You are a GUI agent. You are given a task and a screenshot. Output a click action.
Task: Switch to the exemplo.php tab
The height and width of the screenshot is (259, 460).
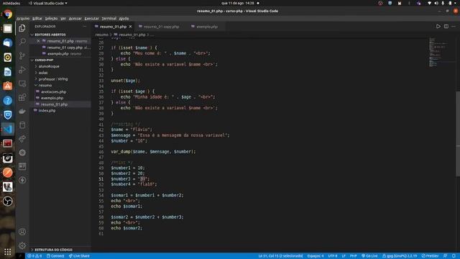pos(207,27)
